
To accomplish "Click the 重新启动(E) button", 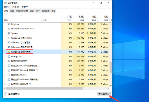I will pos(104,94).
